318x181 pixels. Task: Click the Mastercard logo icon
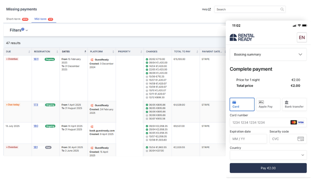[x=293, y=122]
